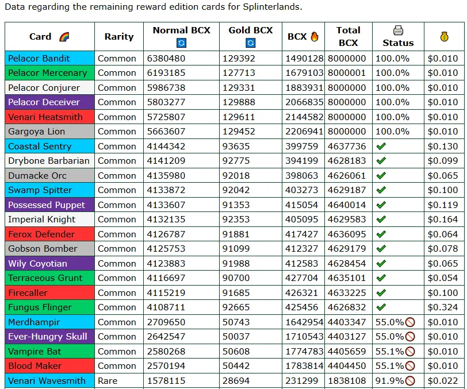This screenshot has width=467, height=389.
Task: Click the green checkmark in Possessed Puppet row
Action: pos(381,205)
